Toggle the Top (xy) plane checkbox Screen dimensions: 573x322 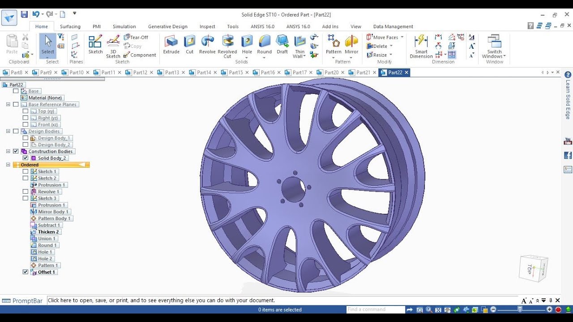tap(26, 111)
